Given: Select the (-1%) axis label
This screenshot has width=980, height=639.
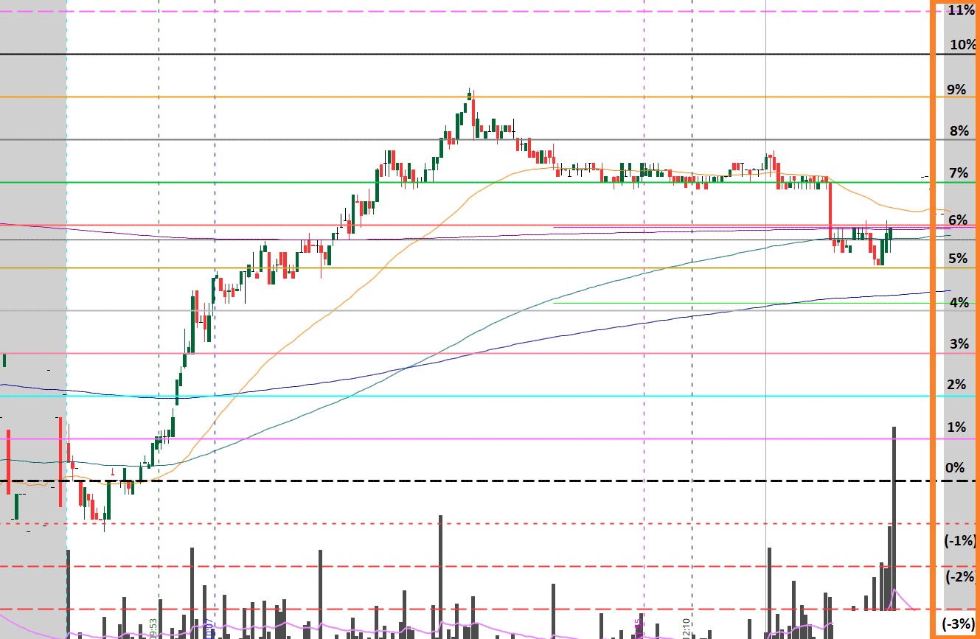Looking at the screenshot, I should (x=960, y=540).
